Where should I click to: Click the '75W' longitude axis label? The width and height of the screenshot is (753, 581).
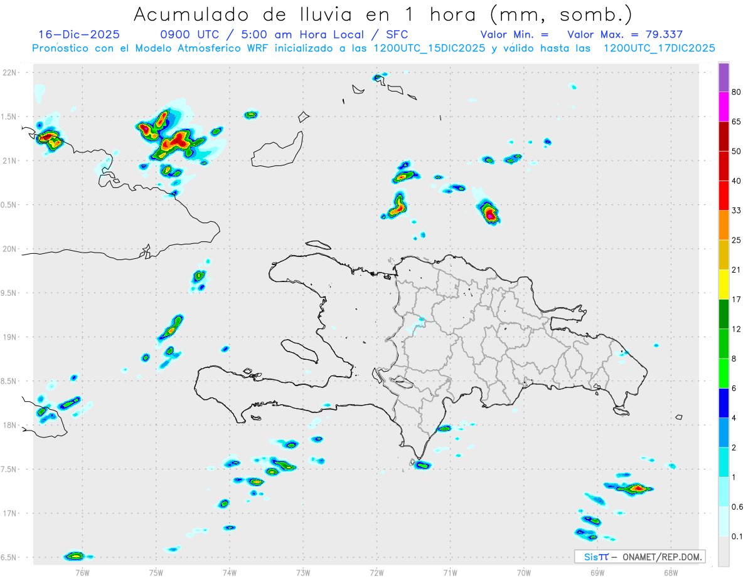[x=156, y=572]
